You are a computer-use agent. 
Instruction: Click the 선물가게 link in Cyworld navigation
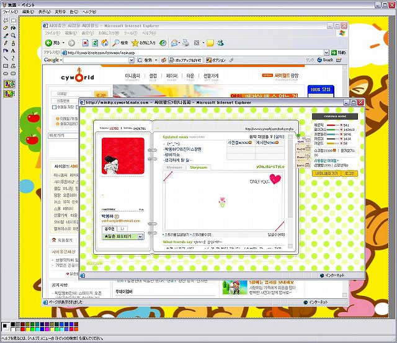pos(211,76)
